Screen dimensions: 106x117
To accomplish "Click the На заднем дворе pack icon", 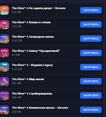I will click(x=4, y=10).
